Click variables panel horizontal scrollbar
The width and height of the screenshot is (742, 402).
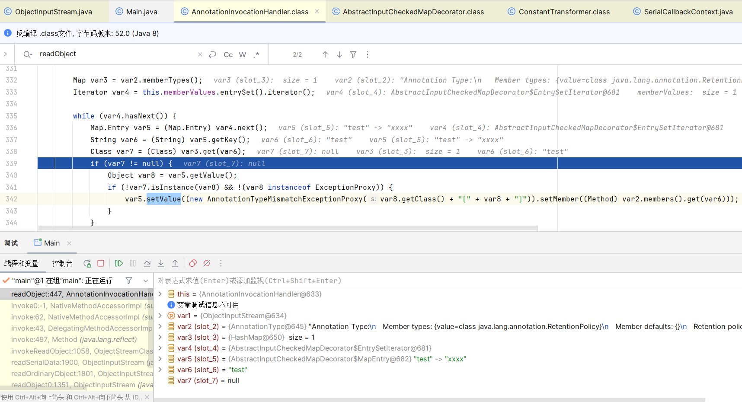coord(430,400)
